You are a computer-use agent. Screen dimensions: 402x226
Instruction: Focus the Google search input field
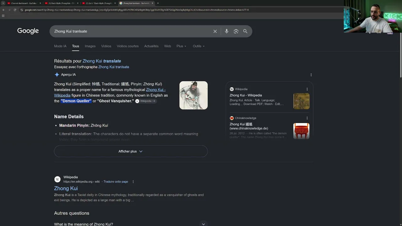(x=132, y=31)
